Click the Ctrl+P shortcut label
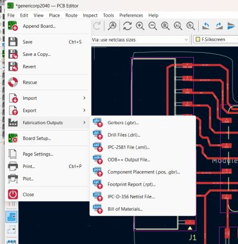This screenshot has height=244, width=238. click(x=75, y=166)
